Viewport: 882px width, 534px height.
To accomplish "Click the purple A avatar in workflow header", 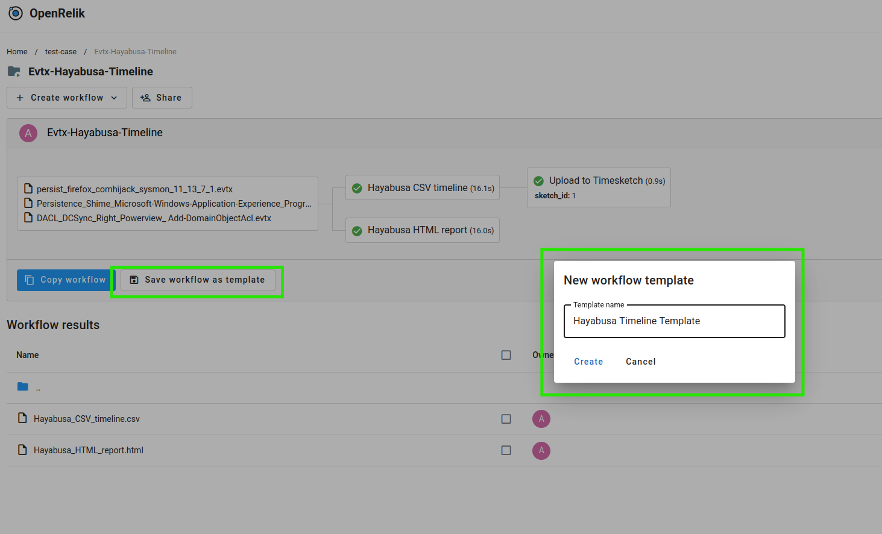I will tap(28, 133).
